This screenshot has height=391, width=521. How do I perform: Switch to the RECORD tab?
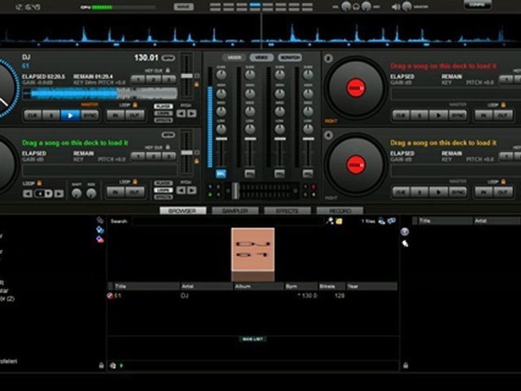[340, 211]
